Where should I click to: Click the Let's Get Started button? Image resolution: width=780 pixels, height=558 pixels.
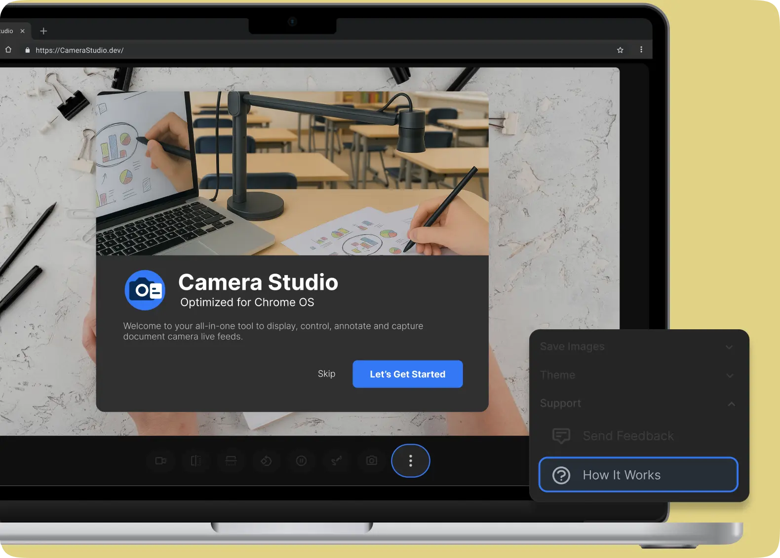pyautogui.click(x=408, y=374)
